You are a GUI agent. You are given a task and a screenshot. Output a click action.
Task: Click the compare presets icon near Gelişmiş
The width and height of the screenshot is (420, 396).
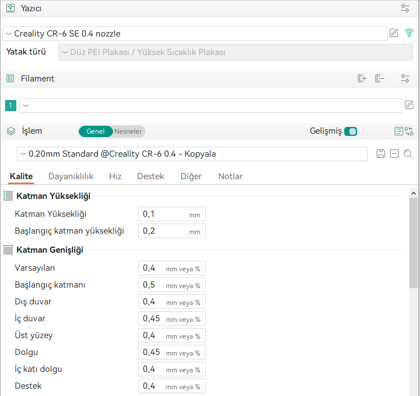pyautogui.click(x=410, y=131)
